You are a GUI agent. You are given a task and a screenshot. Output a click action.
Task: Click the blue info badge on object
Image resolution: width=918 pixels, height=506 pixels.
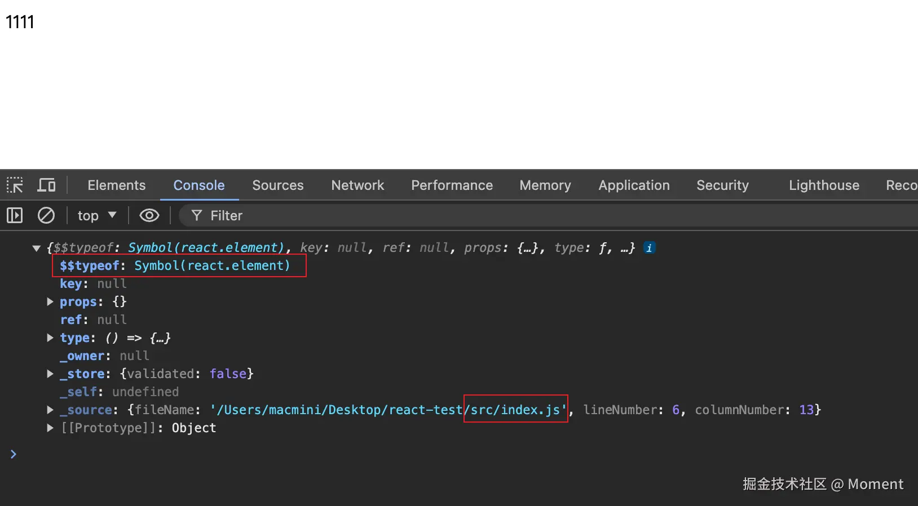click(x=650, y=248)
